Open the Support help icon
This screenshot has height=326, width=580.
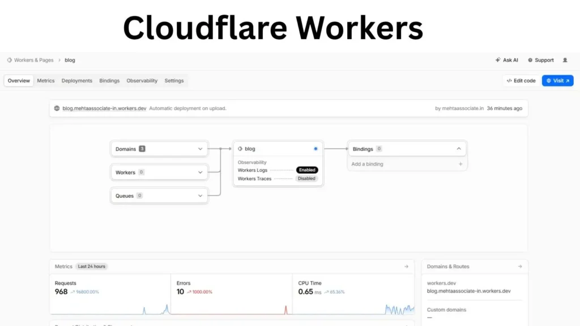point(529,60)
